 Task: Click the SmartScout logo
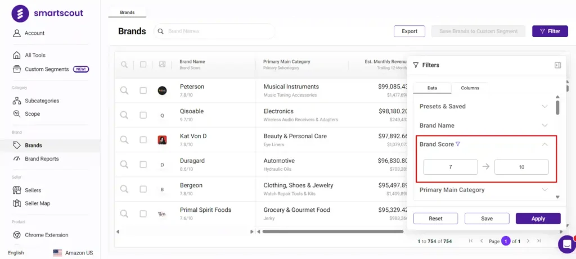point(47,13)
